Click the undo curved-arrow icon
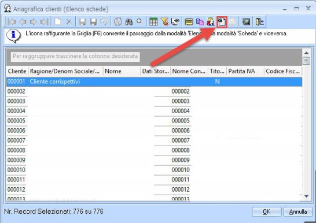This screenshot has height=223, width=316. 104,21
